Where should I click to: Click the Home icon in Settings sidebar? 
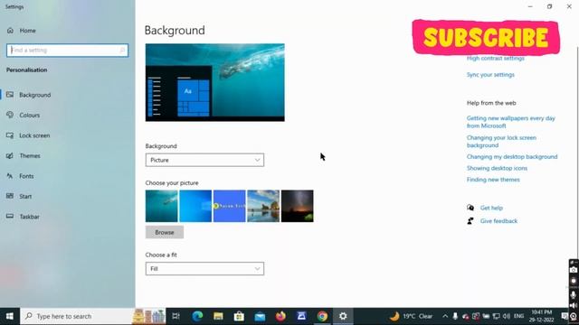click(x=10, y=31)
